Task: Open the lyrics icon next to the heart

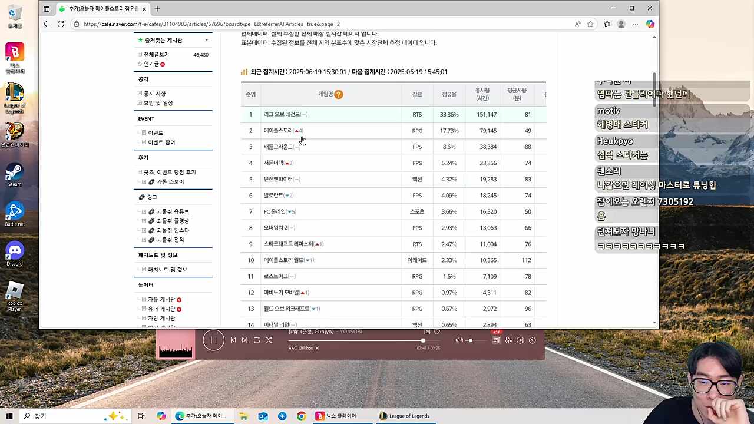Action: [427, 332]
